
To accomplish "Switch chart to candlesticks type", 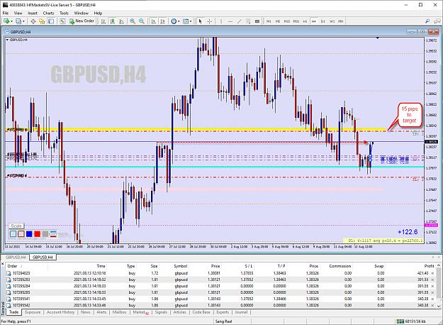I will pos(113,21).
